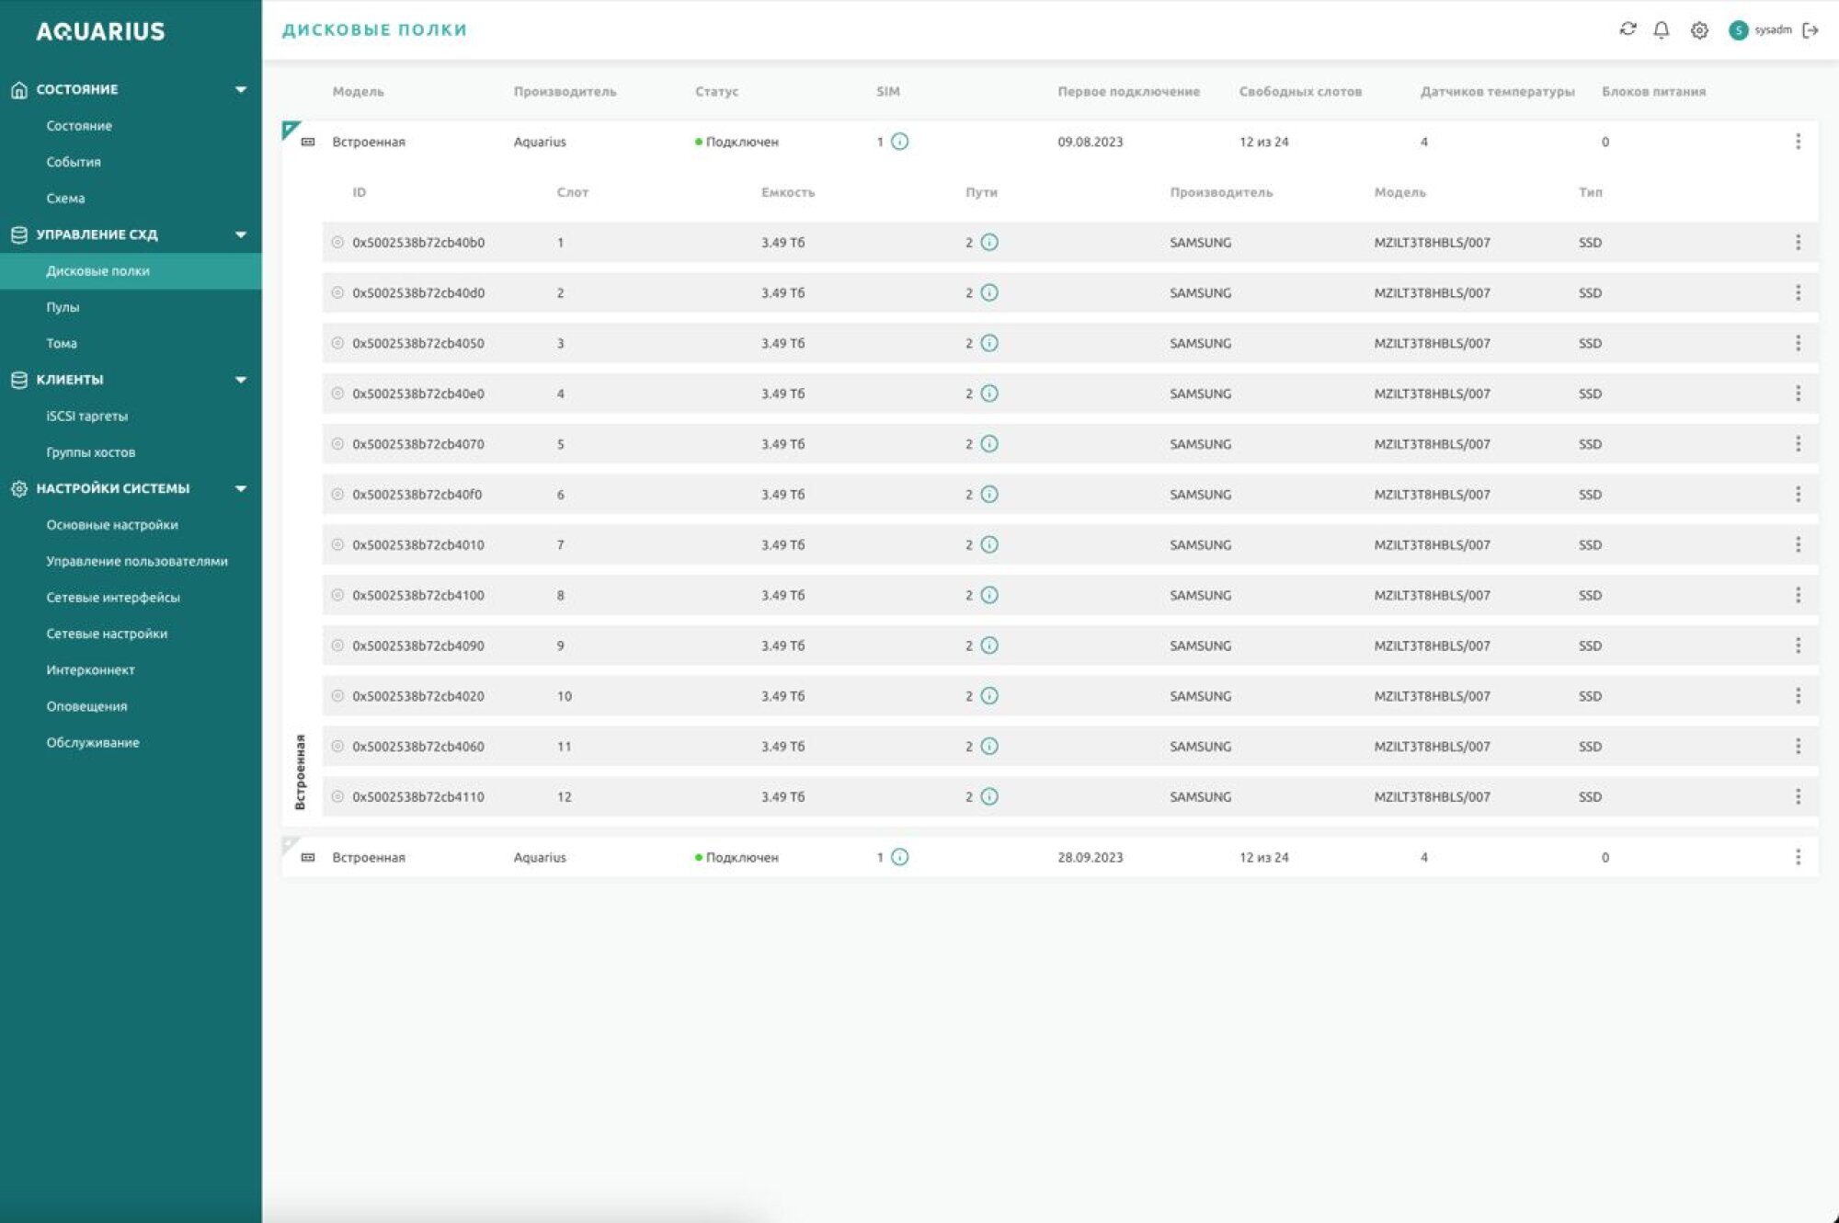
Task: Open actions menu for disk 0x5002538b72cb40d0
Action: tap(1798, 293)
